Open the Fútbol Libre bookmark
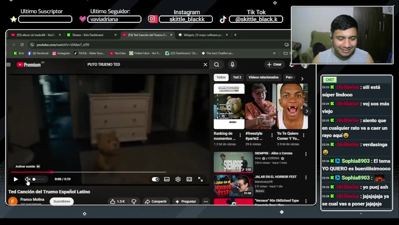This screenshot has height=225, width=399. 145,53
